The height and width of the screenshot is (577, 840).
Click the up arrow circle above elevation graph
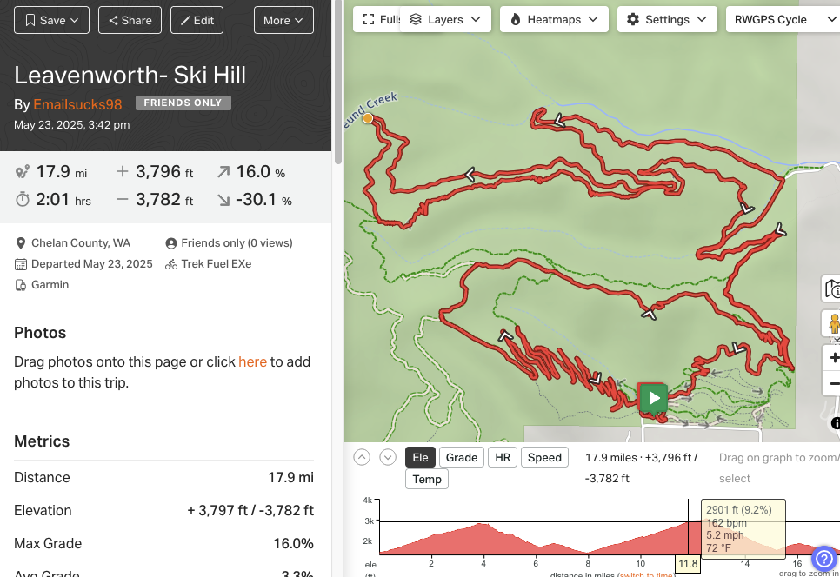click(x=362, y=458)
